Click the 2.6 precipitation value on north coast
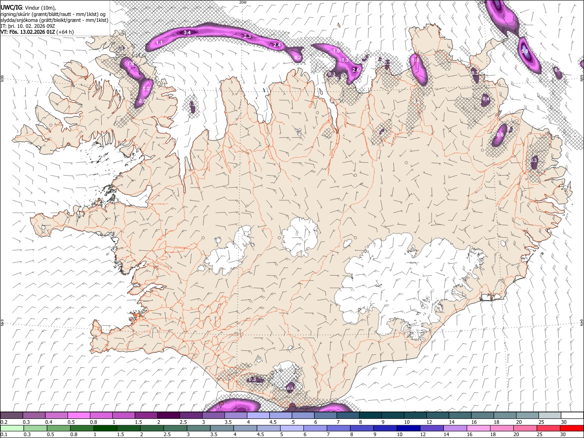The image size is (584, 438). coord(356,70)
